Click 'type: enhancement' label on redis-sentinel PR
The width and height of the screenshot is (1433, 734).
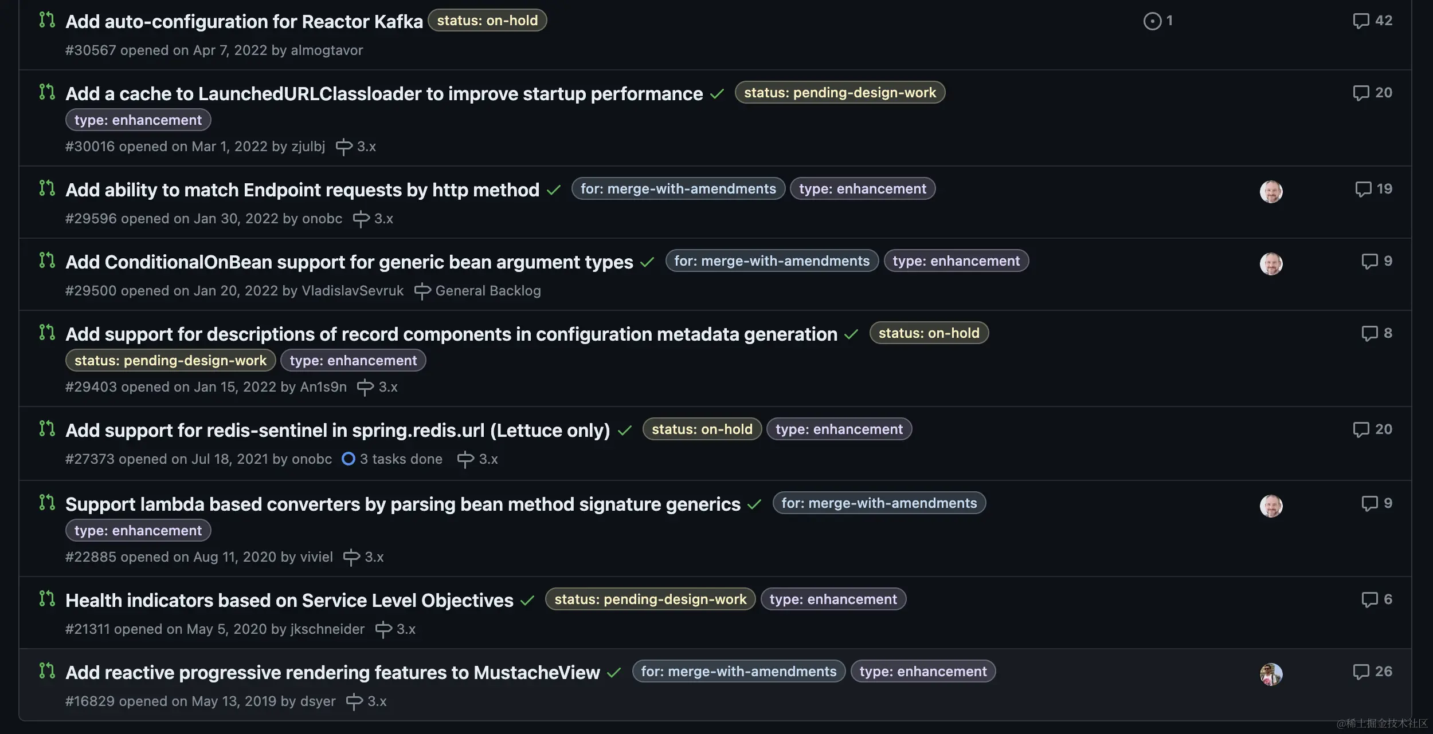point(839,429)
